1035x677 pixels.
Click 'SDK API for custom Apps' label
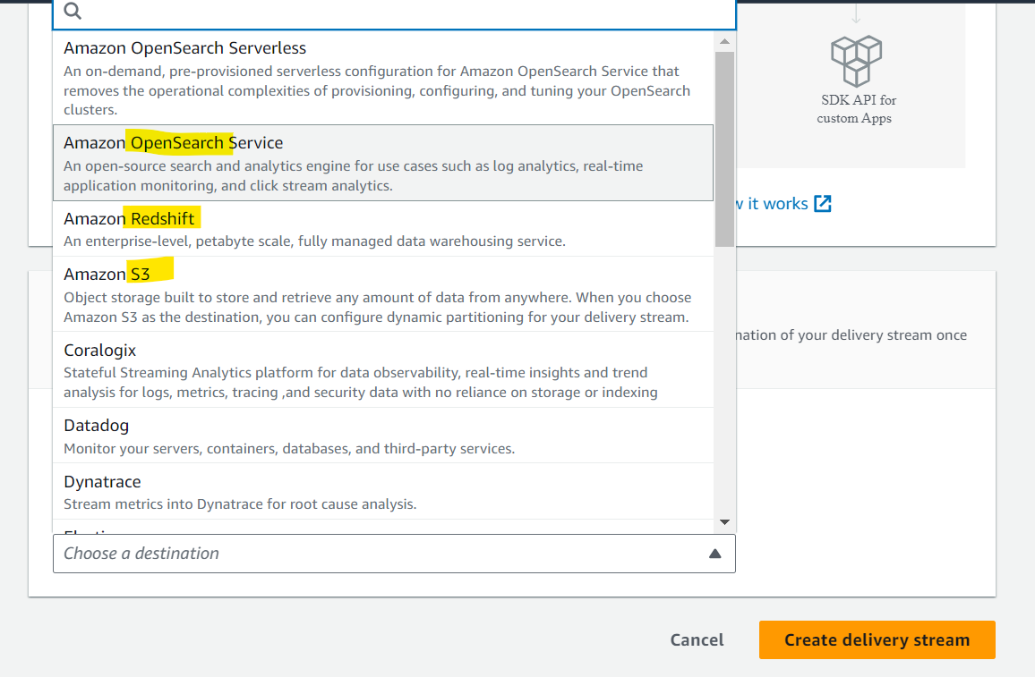click(856, 109)
